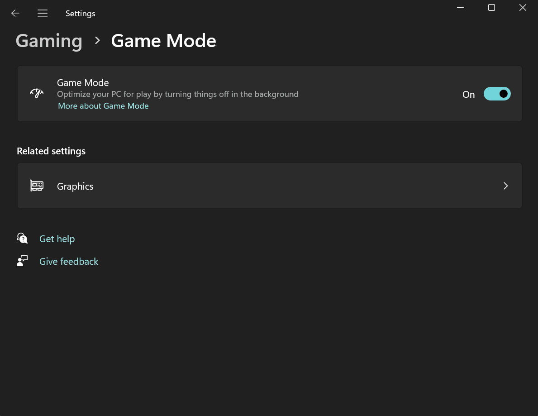Image resolution: width=538 pixels, height=416 pixels.
Task: Click the Game Mode card title
Action: pos(83,82)
